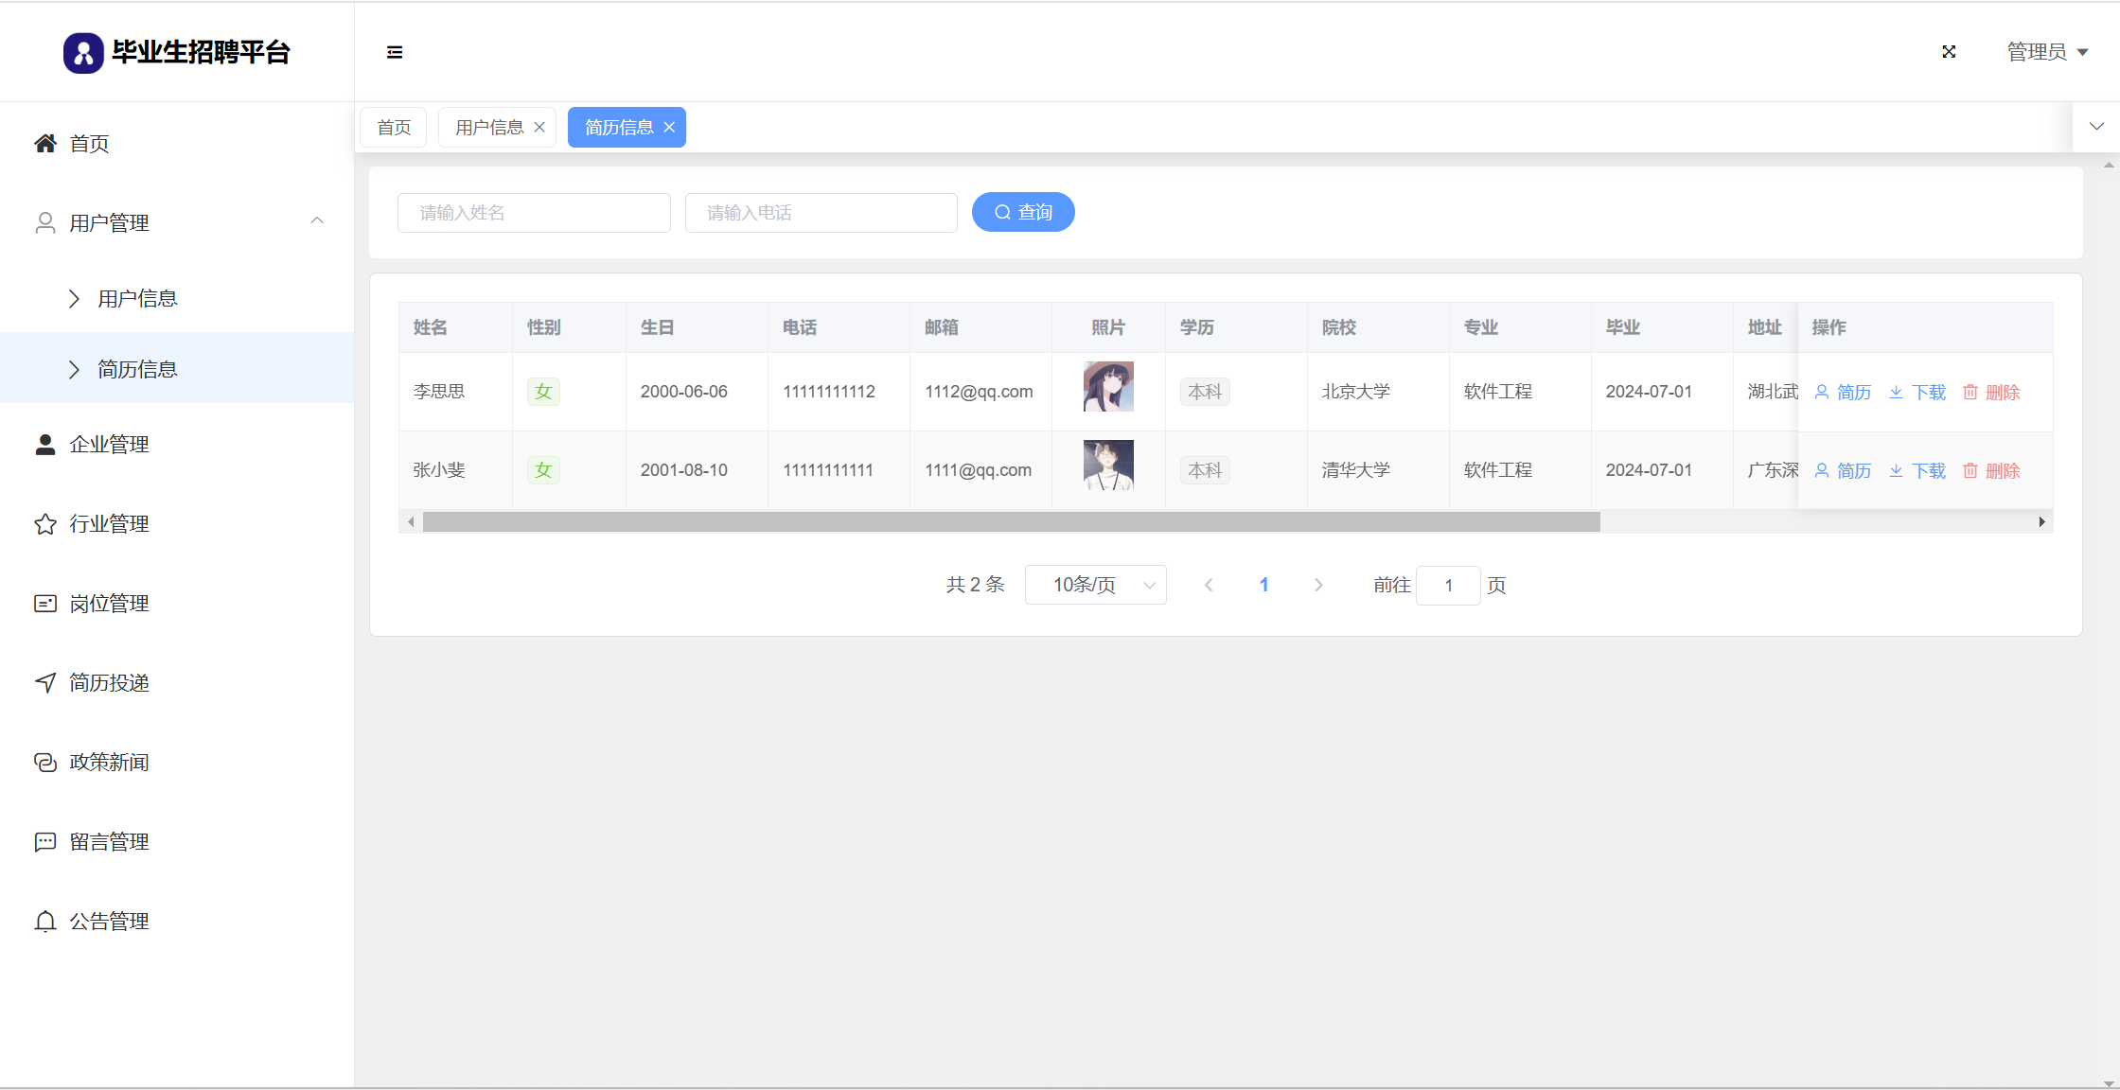Click the fullscreen expand icon
The image size is (2120, 1090).
[1949, 52]
